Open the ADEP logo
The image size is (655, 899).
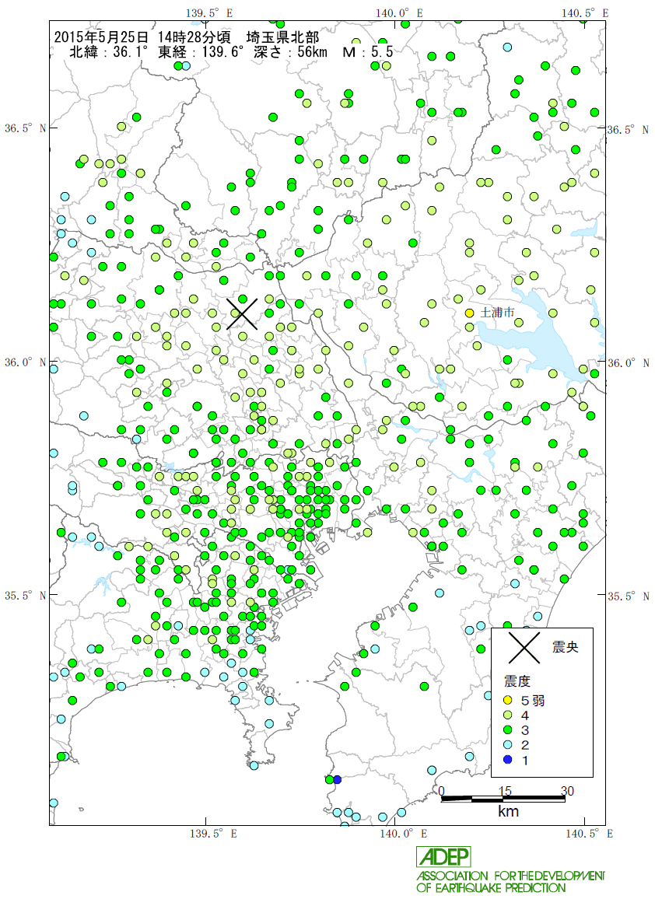point(444,856)
